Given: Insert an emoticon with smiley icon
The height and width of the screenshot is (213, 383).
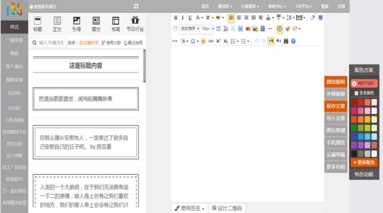Looking at the screenshot, I should coord(203,41).
